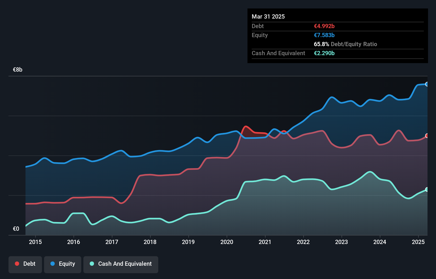Click the Debt row label in tooltip
The width and height of the screenshot is (436, 279).
(258, 26)
